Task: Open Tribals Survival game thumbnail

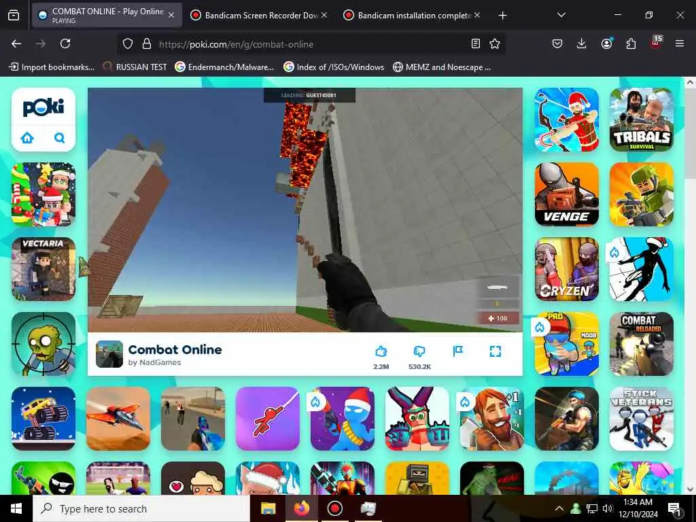Action: tap(642, 120)
